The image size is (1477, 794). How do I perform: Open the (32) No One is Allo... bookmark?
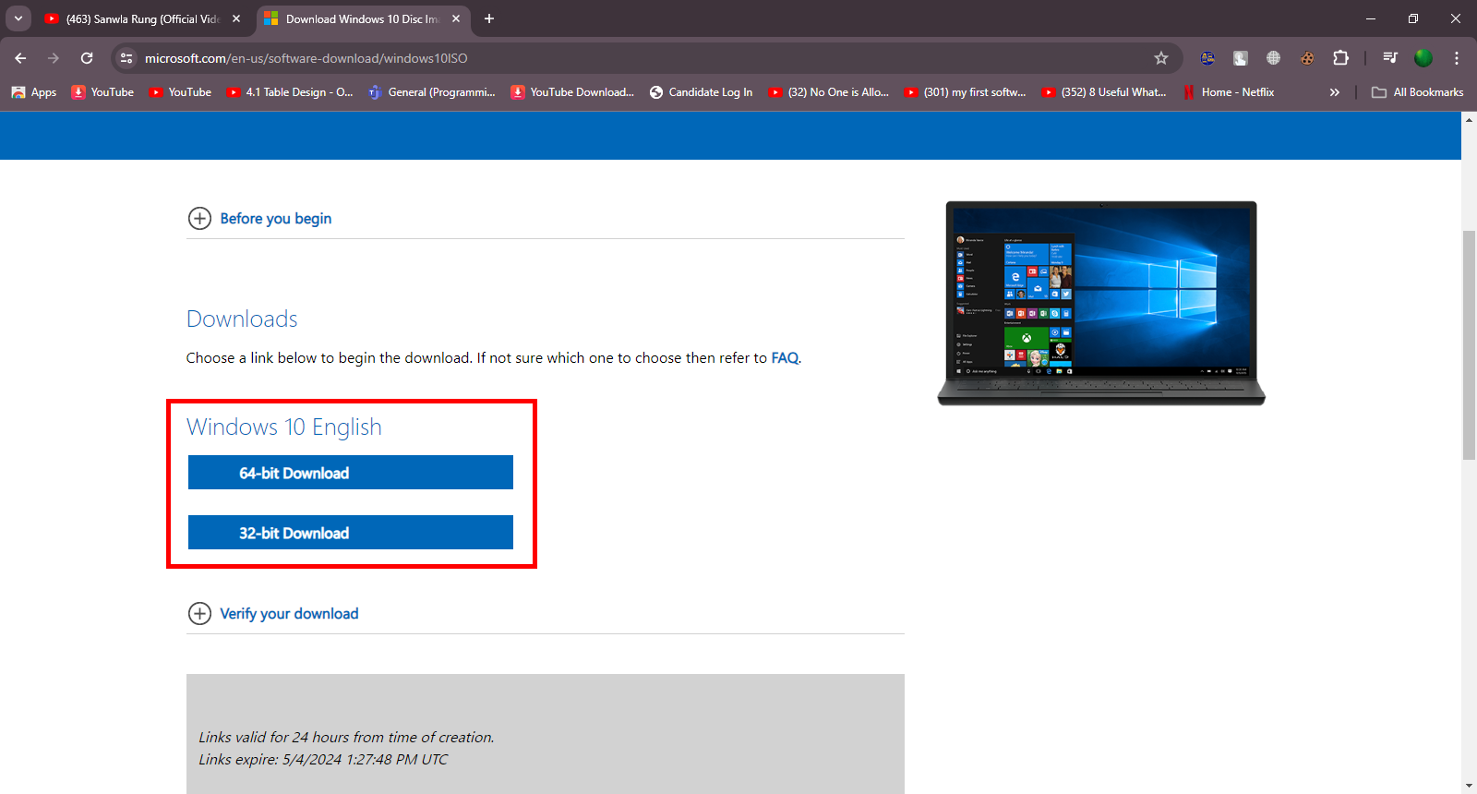(828, 92)
